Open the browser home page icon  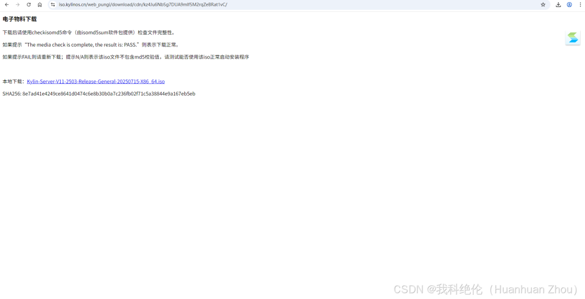pos(40,4)
